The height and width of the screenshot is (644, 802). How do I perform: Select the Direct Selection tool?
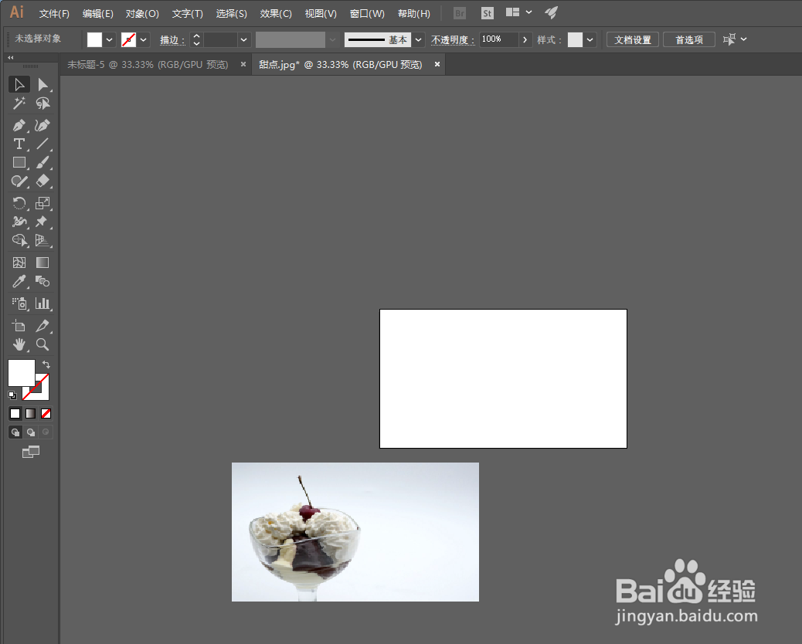tap(43, 84)
